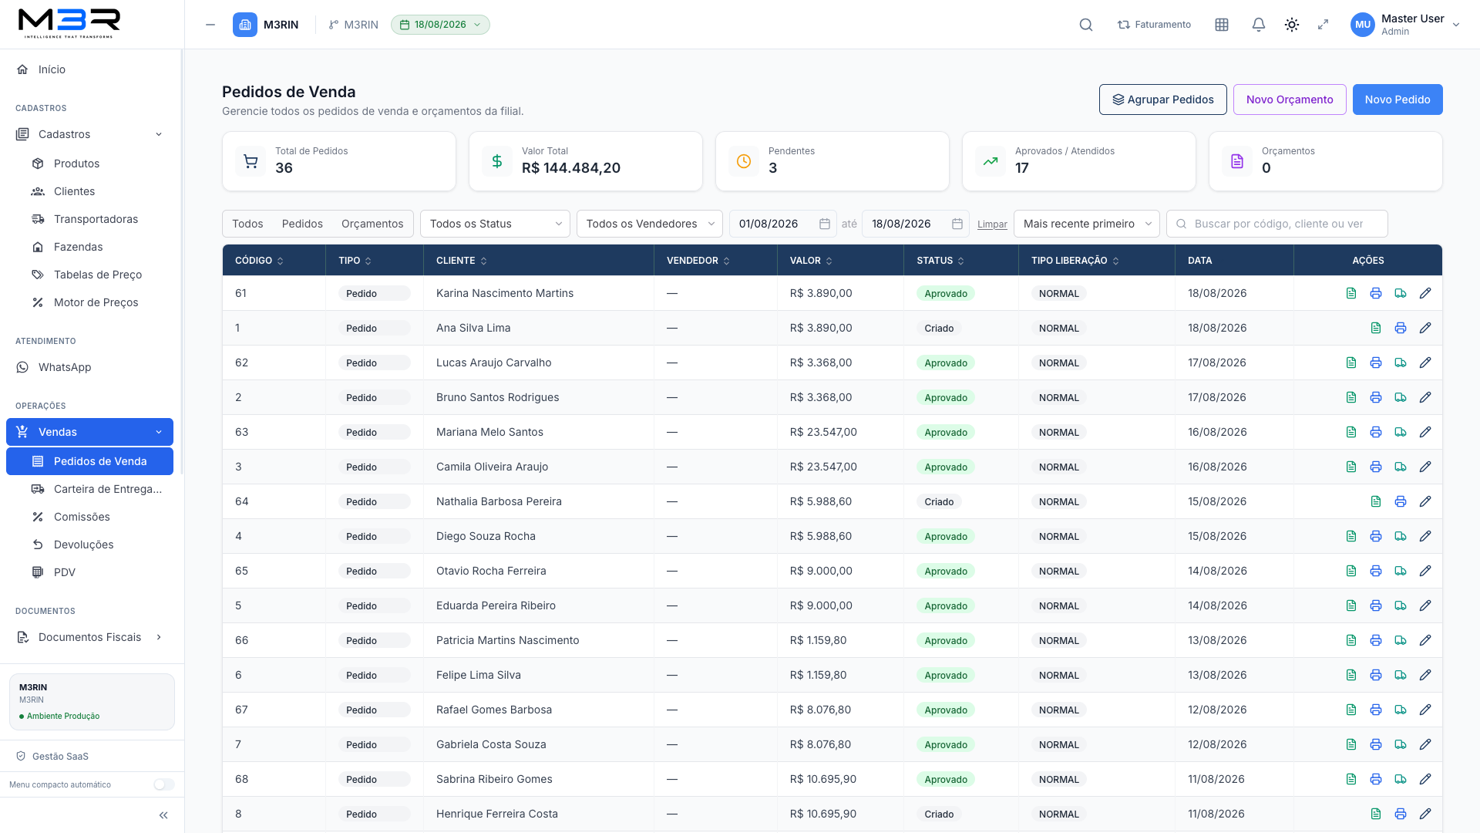
Task: Edit order 64 with pencil icon
Action: [1425, 501]
